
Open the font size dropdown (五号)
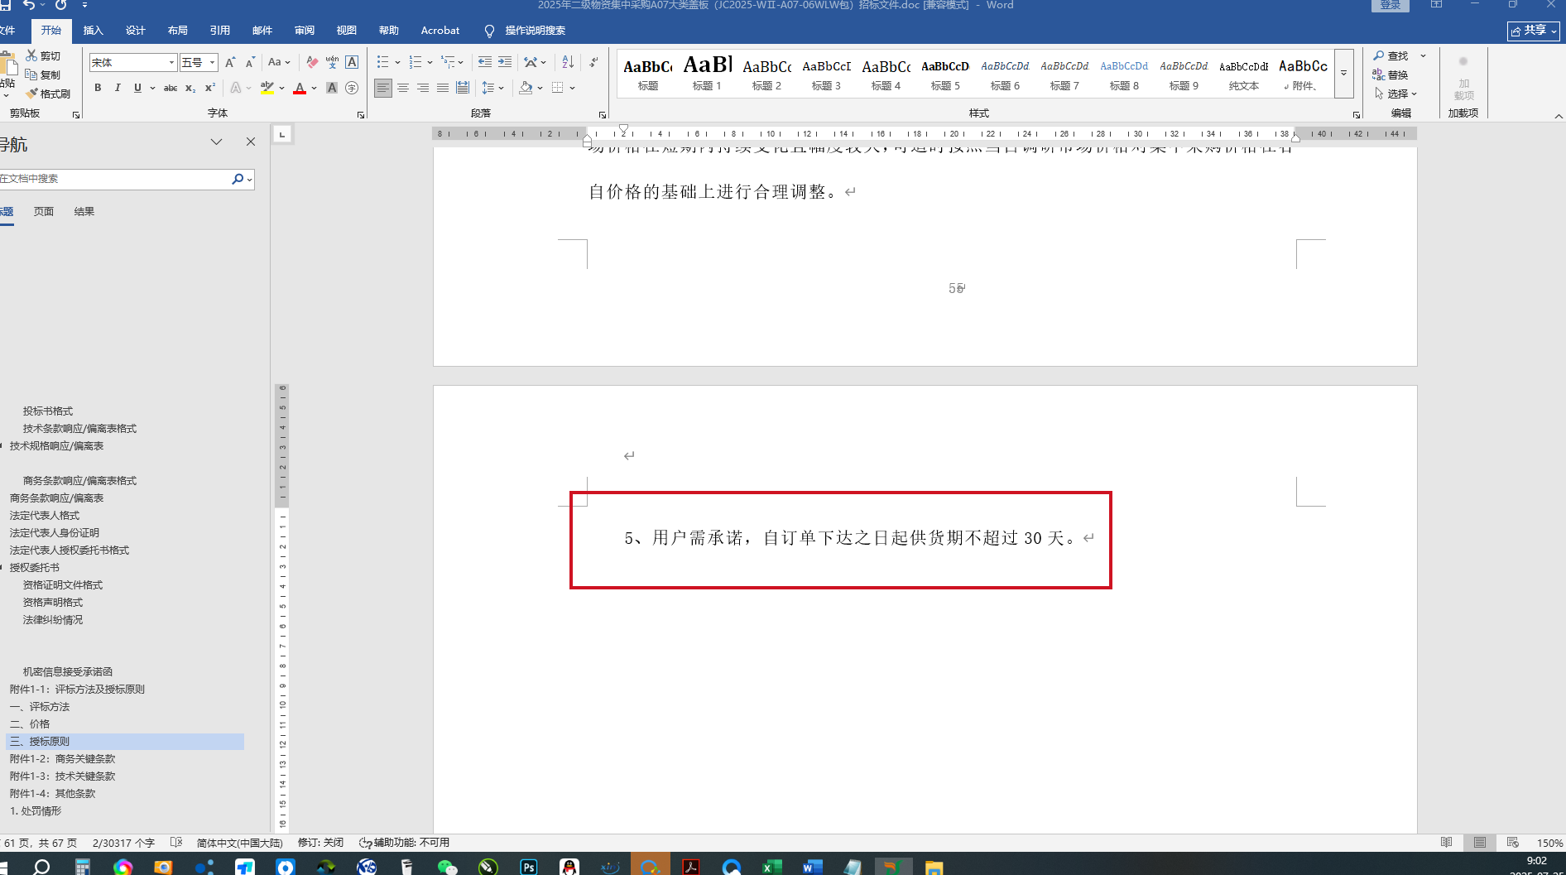click(x=213, y=63)
